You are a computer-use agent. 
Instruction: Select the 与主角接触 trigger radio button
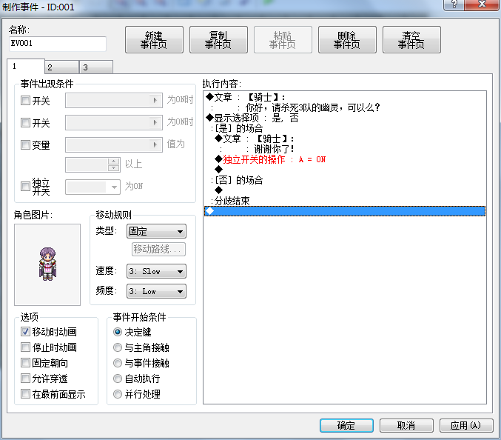118,347
